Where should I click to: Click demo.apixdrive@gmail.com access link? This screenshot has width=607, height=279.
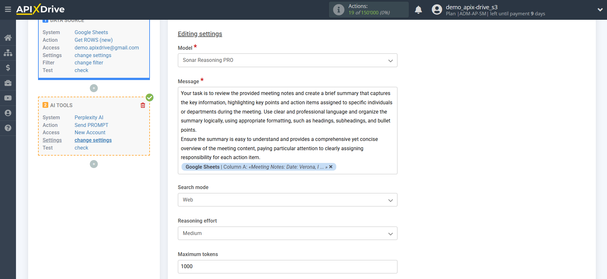coord(107,48)
